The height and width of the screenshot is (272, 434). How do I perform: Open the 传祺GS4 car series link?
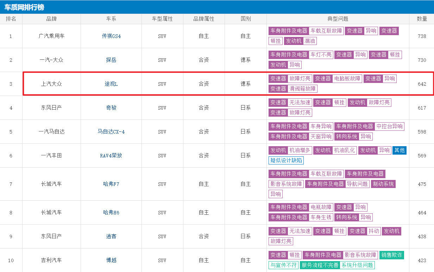coord(111,36)
